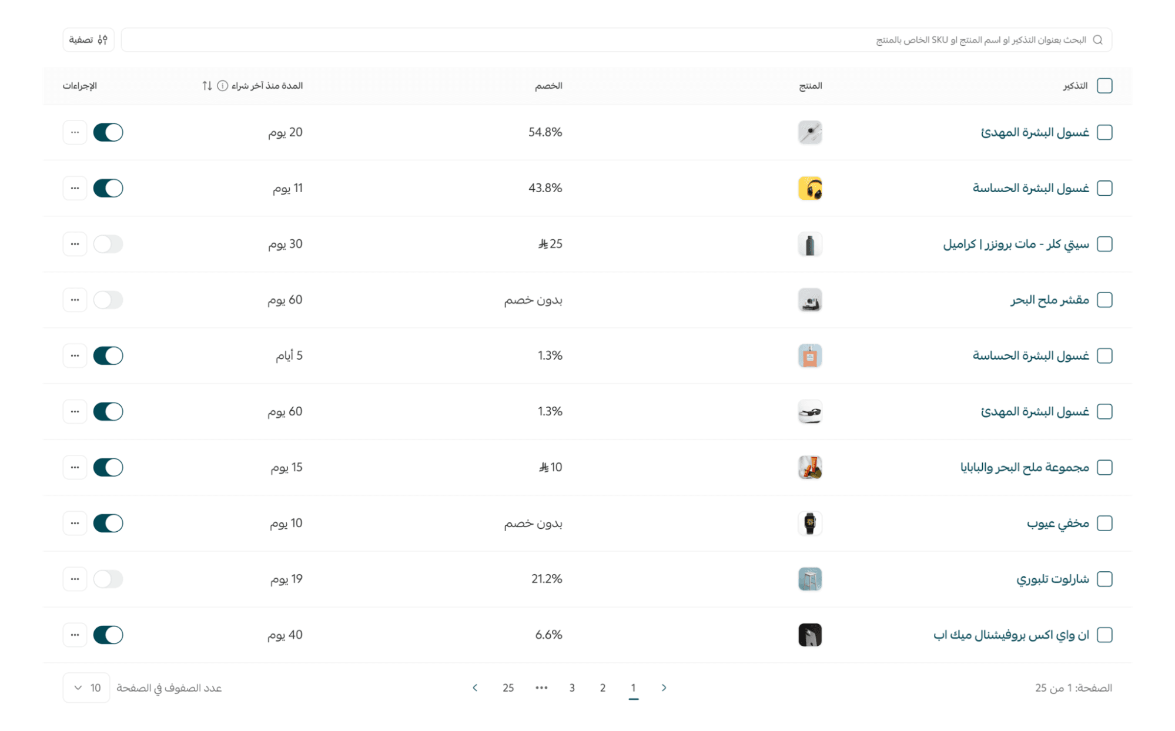Open the reminder ان واي اكس بروفيشنال ميك اب
Screen dimensions: 1175x731
point(1011,635)
